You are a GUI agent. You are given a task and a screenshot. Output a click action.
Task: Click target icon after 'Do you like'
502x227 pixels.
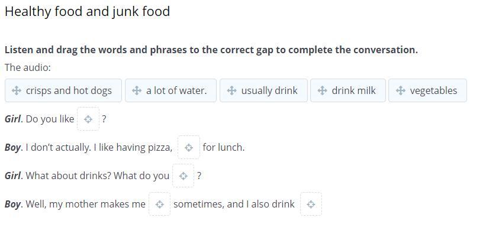[88, 119]
